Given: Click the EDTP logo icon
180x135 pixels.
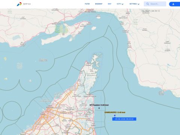Looking at the screenshot, I should pos(19,4).
